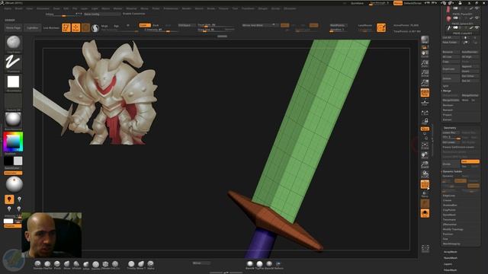Open the Texture Off slot

tap(14, 101)
